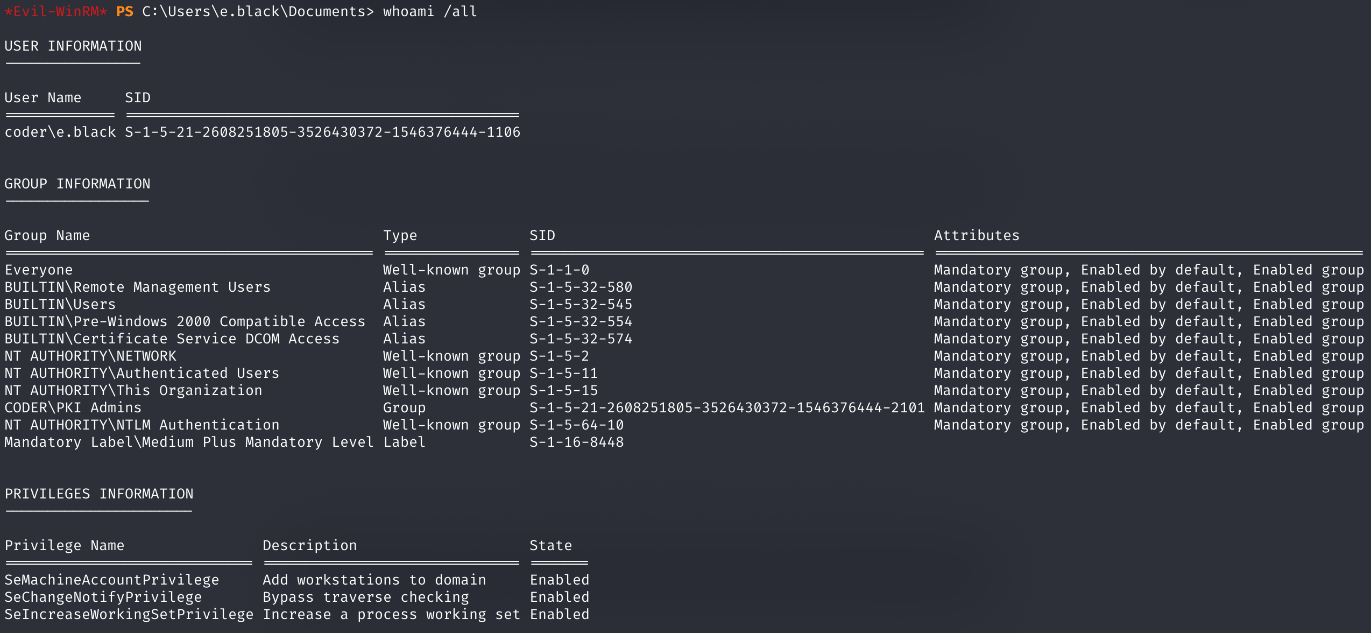Click the PKI Admins SID ending in 2101

click(x=727, y=407)
